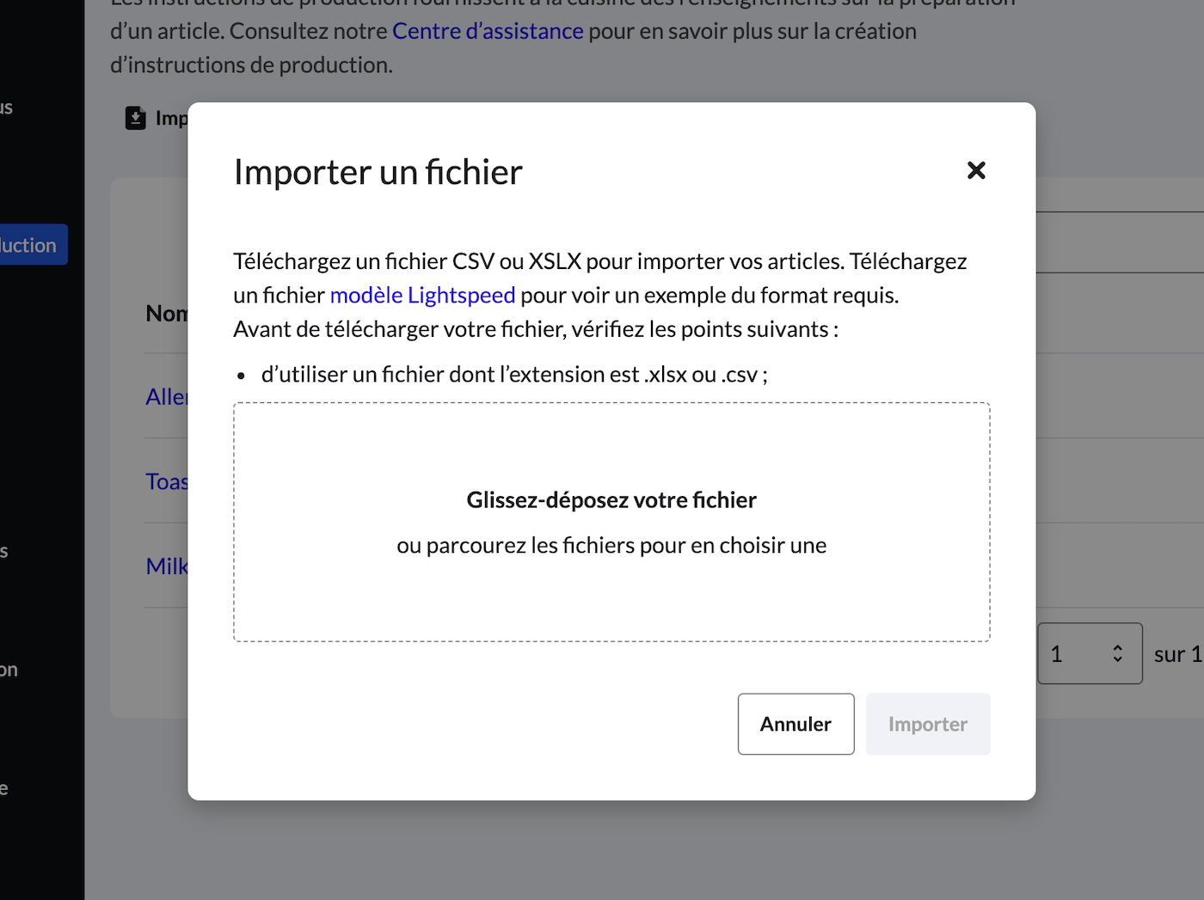Image resolution: width=1204 pixels, height=900 pixels.
Task: Close the Importer un fichier dialog
Action: pyautogui.click(x=976, y=170)
